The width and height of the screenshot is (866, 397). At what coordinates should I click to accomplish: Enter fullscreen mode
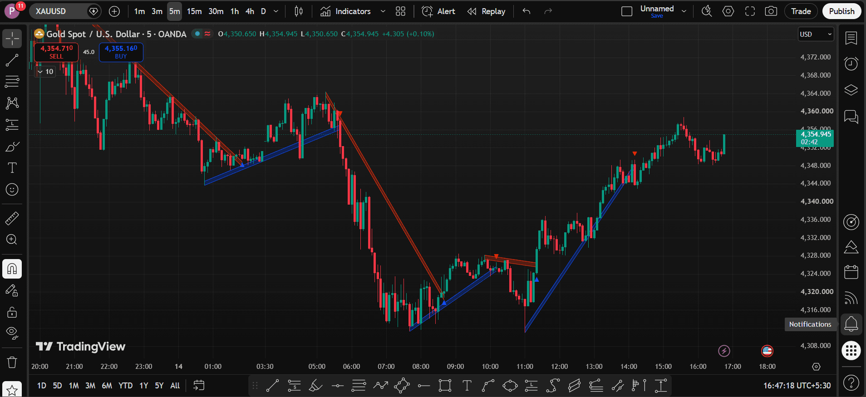[750, 11]
